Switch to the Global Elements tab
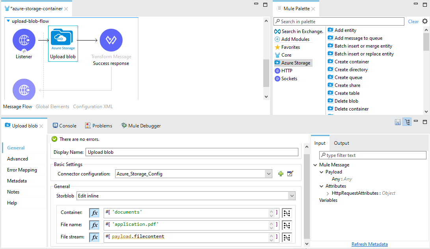Screen dimensions: 430x249 point(52,107)
